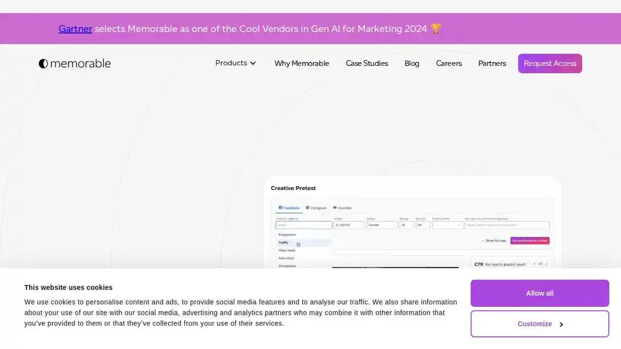Expand the Products menu chevron
This screenshot has width=621, height=349.
(x=253, y=63)
